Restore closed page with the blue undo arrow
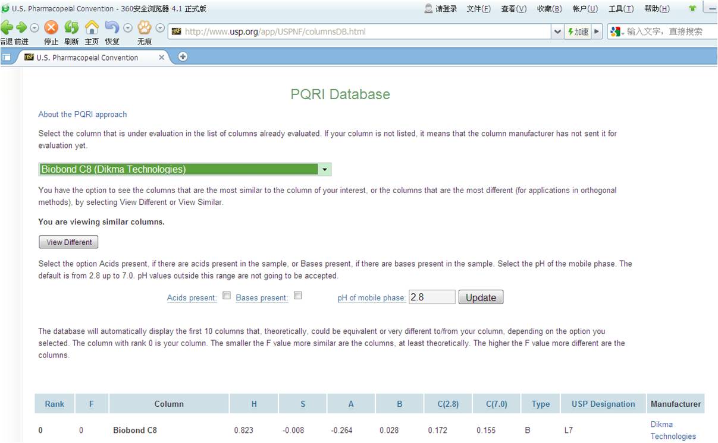 [x=112, y=27]
